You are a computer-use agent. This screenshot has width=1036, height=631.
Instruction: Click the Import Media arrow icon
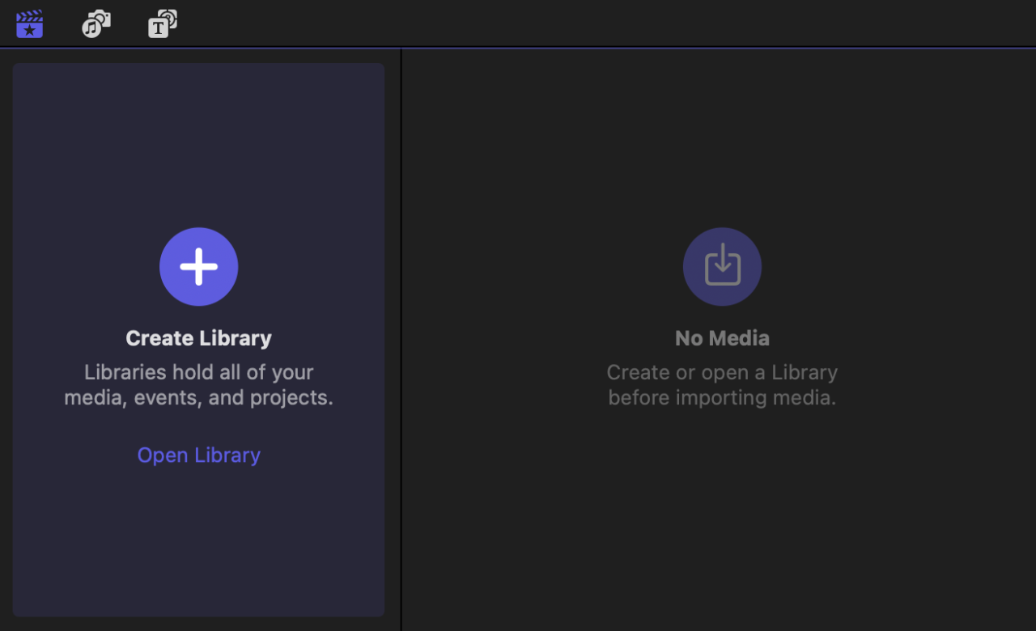tap(722, 267)
